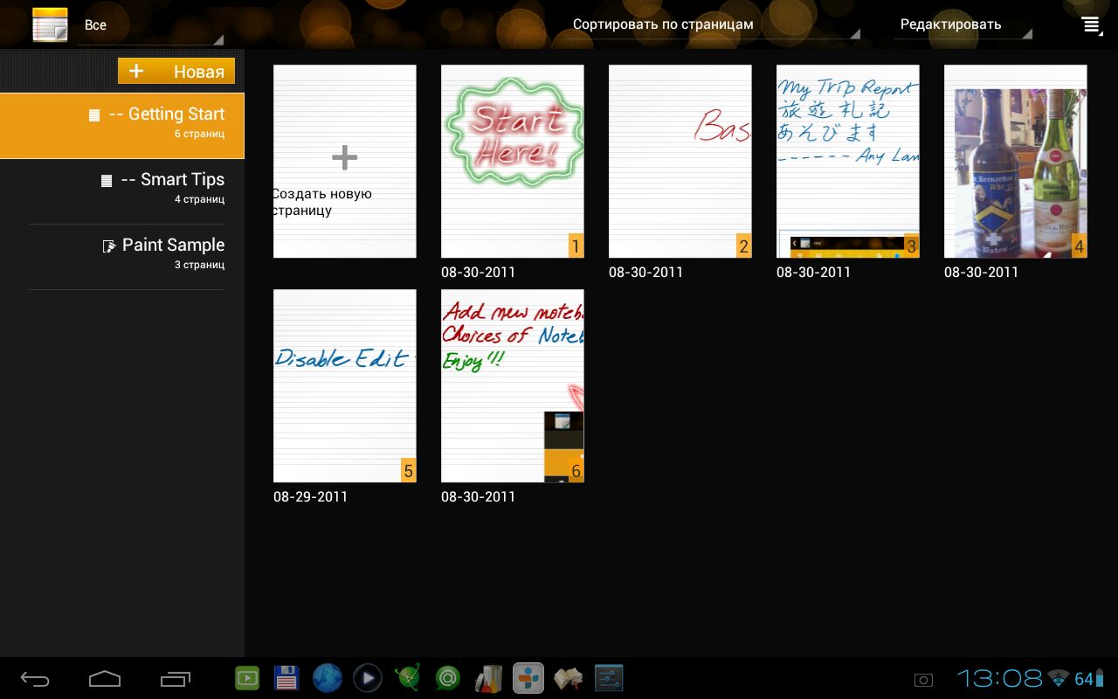
Task: Tap the notebook app icon in top-left corner
Action: (x=50, y=24)
